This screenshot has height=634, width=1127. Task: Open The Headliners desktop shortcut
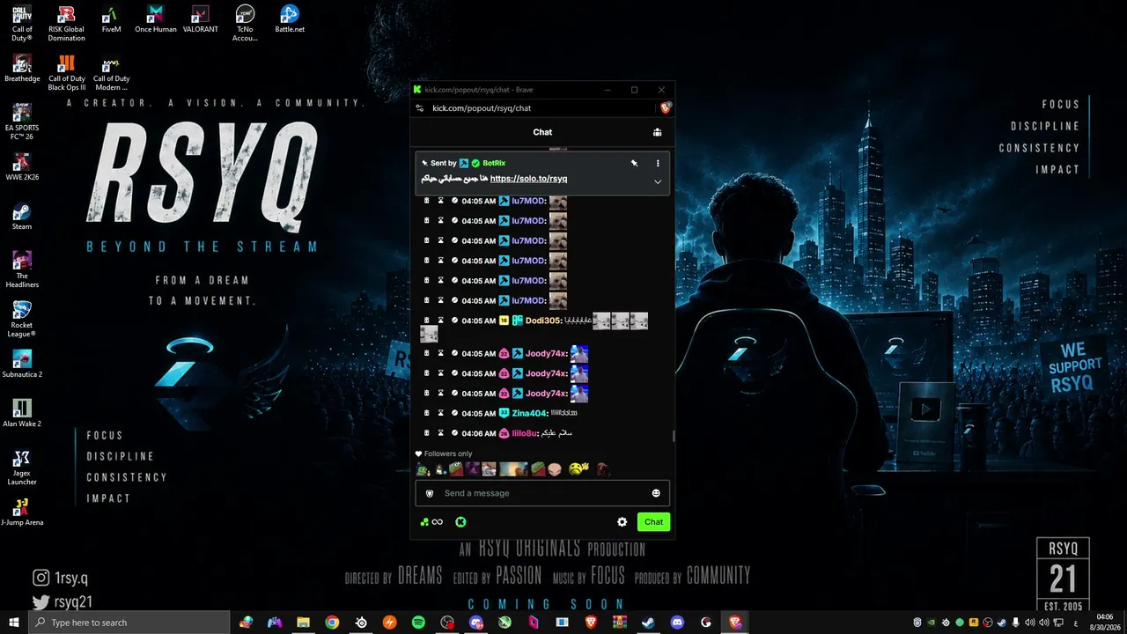pyautogui.click(x=22, y=270)
